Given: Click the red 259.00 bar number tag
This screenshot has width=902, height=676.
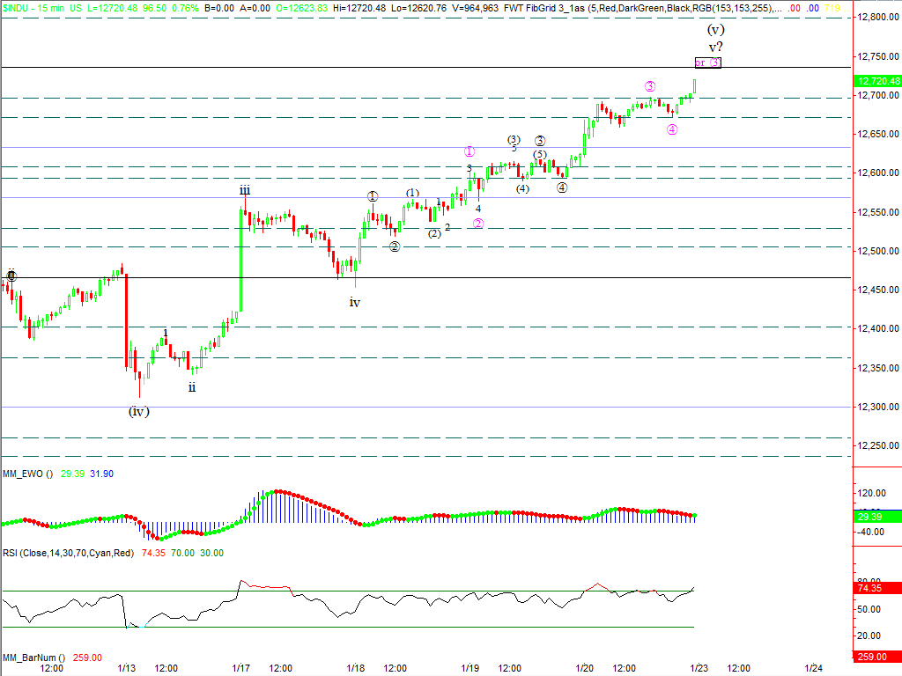Looking at the screenshot, I should (876, 656).
